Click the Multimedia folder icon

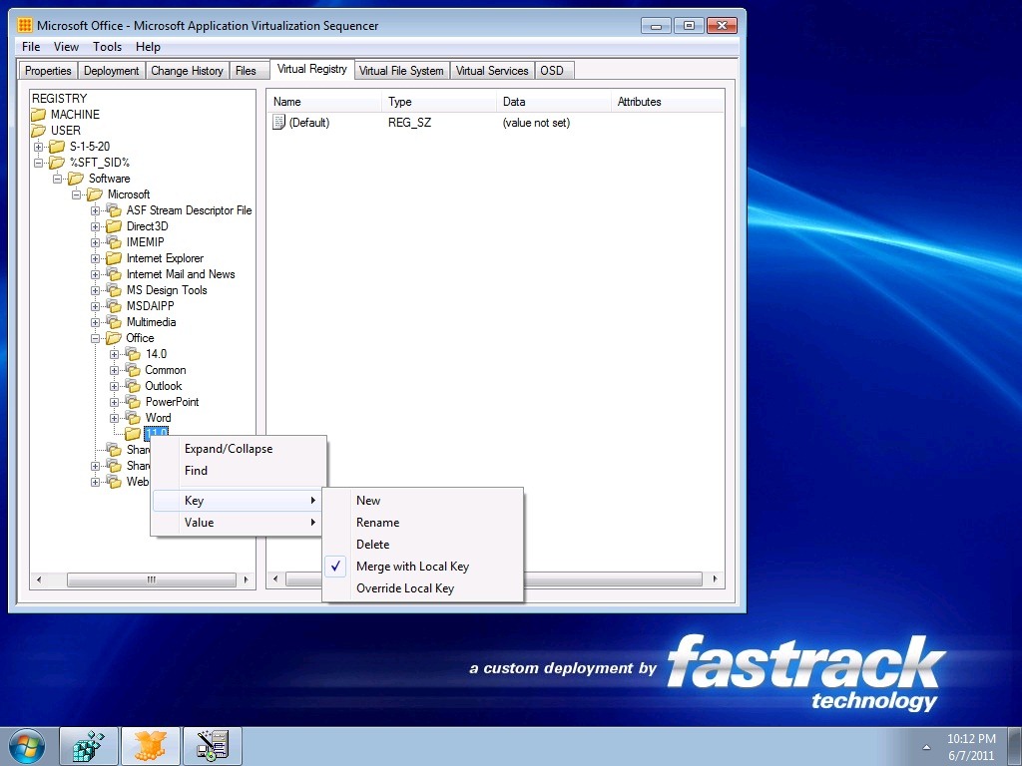(x=114, y=322)
